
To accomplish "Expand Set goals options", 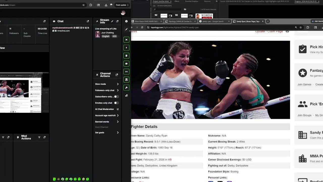I will coord(118,132).
